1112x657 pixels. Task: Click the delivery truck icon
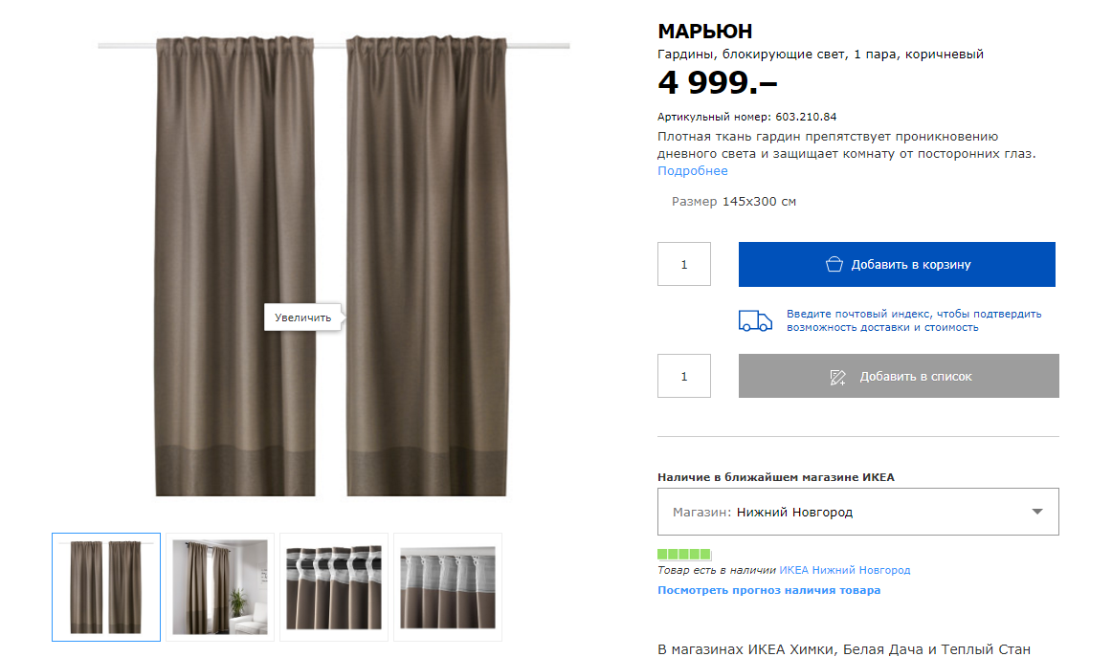pos(754,321)
